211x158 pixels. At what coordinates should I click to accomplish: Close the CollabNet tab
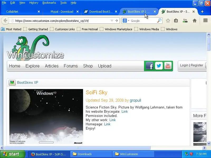coord(39,12)
